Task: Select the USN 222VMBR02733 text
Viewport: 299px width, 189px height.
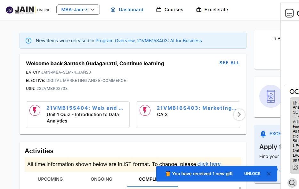Action: [52, 88]
